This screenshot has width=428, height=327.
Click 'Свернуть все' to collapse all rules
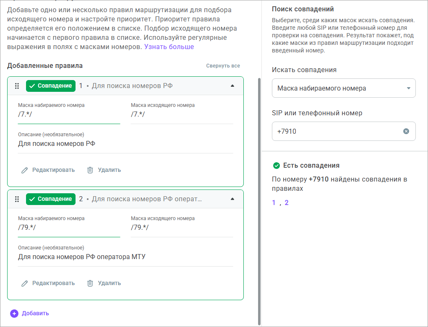[223, 66]
